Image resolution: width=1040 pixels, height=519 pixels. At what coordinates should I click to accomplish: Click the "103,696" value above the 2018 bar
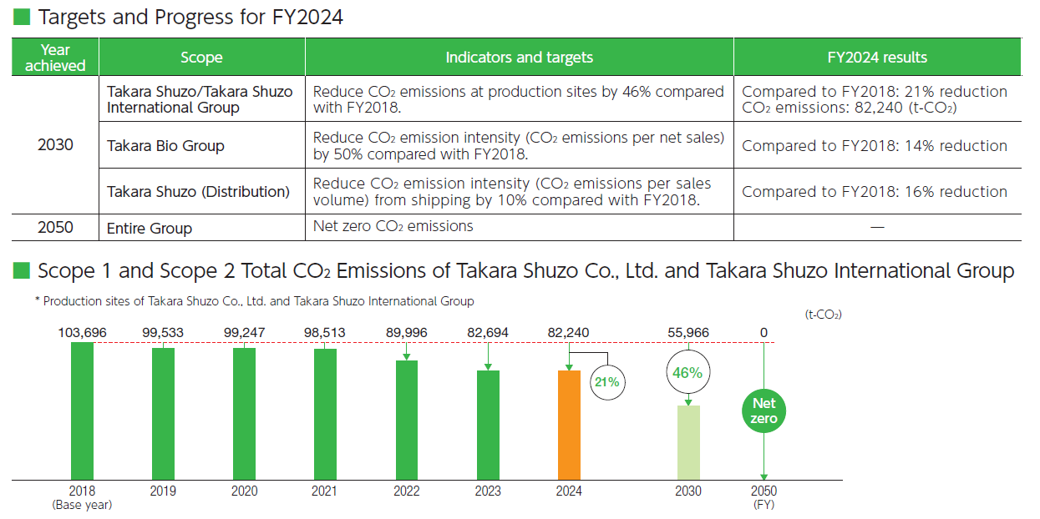point(82,332)
